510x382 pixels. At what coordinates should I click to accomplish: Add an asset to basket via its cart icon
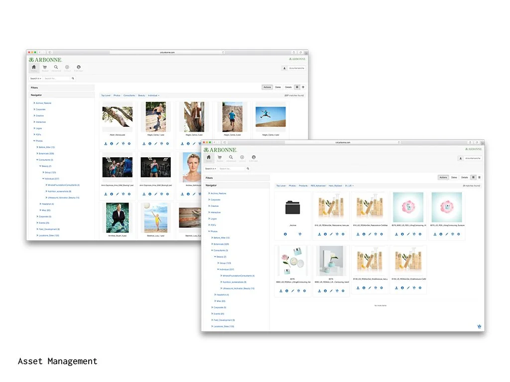coord(337,234)
